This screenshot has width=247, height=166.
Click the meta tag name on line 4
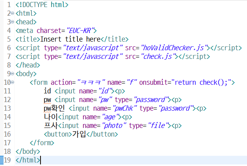click(x=26, y=31)
